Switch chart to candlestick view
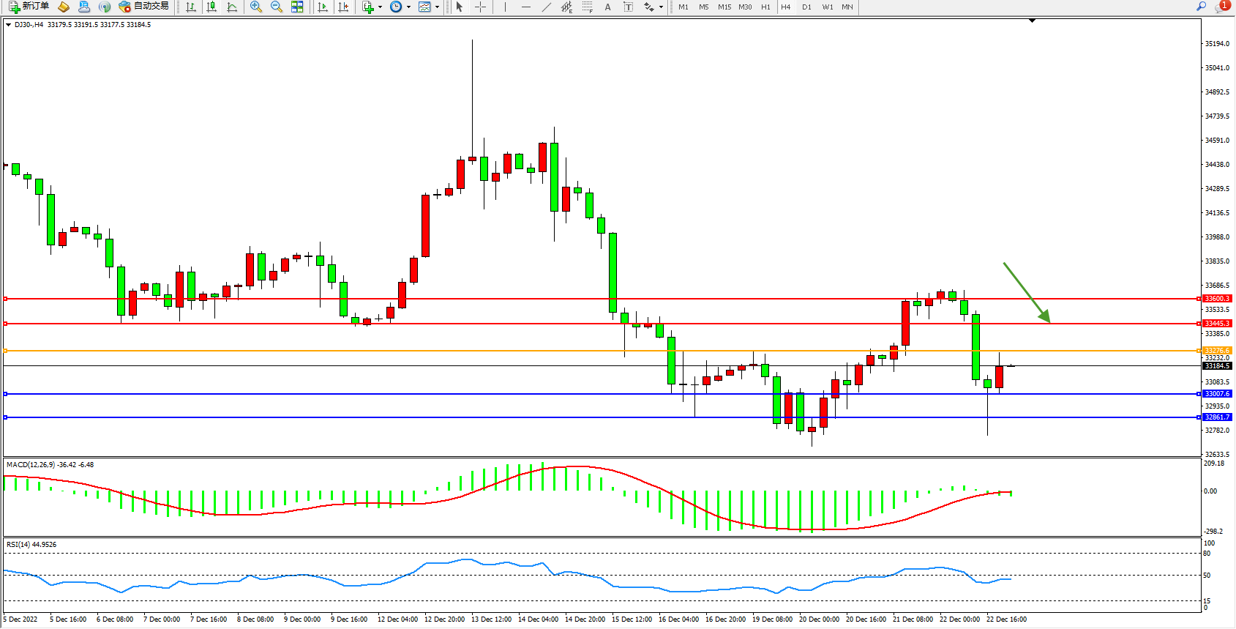 [211, 7]
